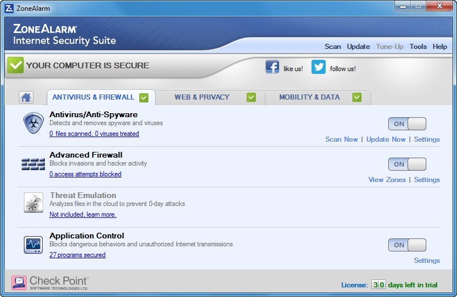
Task: Click green checkmark on Antivirus & Firewall tab
Action: 144,98
